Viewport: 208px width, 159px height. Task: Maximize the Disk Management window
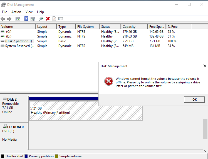coord(189,4)
